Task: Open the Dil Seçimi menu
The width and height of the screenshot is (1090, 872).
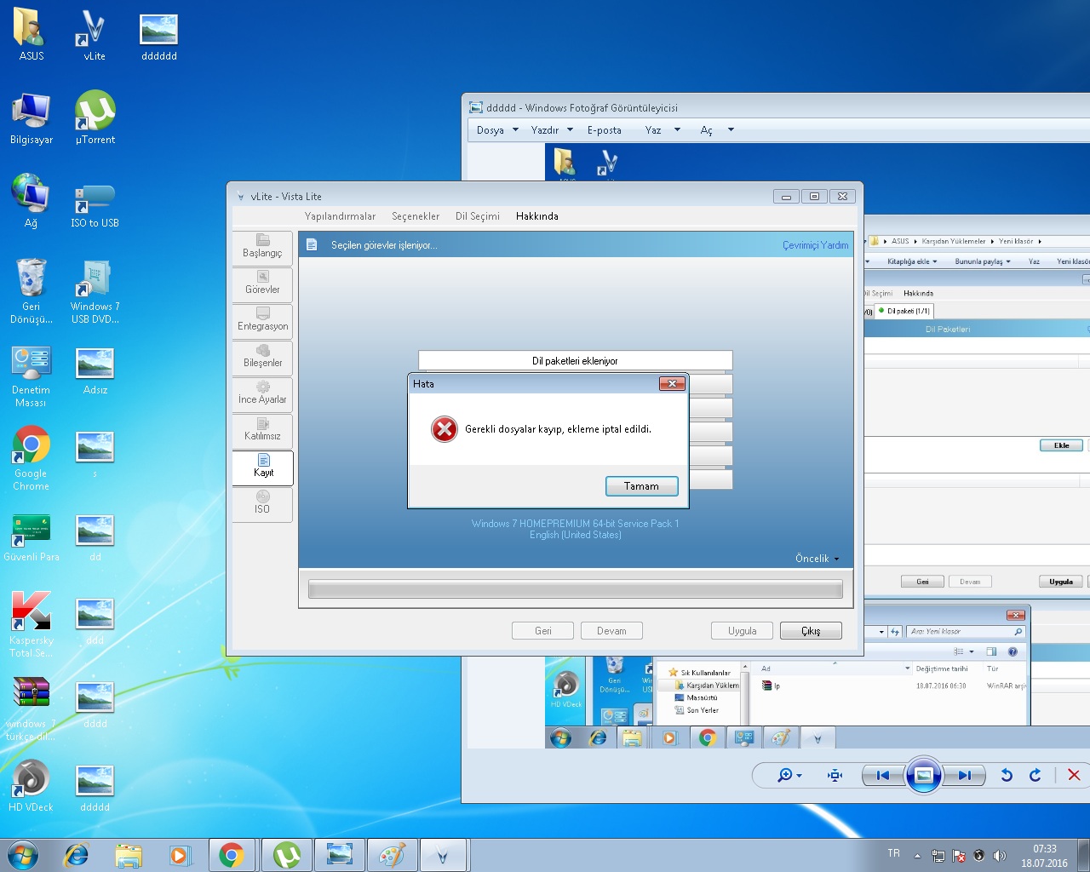Action: (x=477, y=216)
